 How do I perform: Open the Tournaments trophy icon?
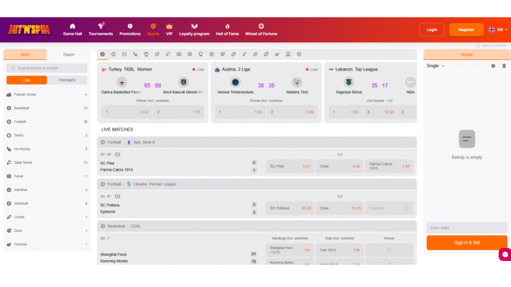[101, 26]
